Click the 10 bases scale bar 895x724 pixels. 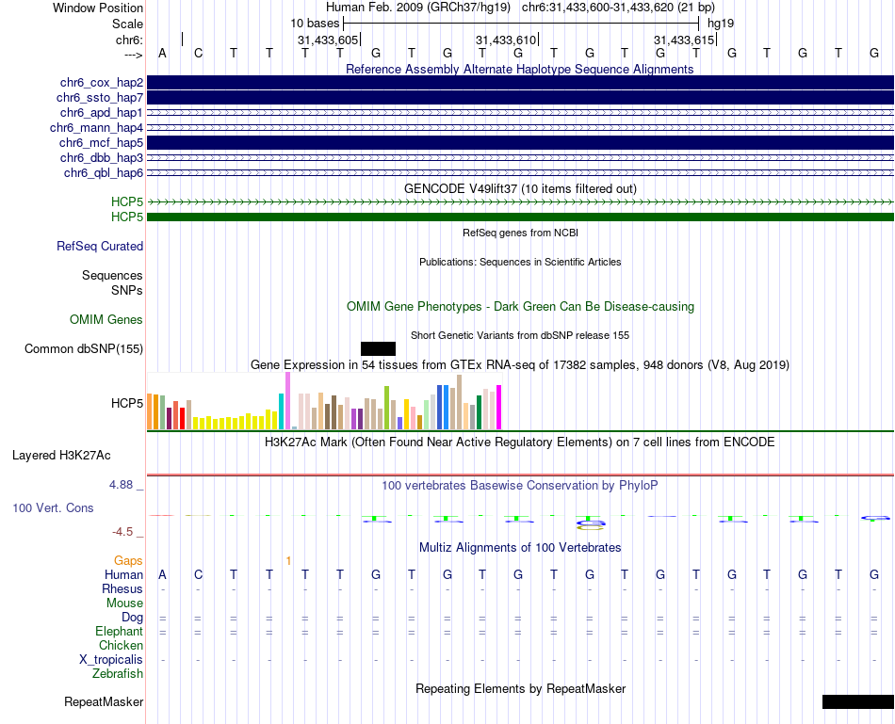[521, 24]
